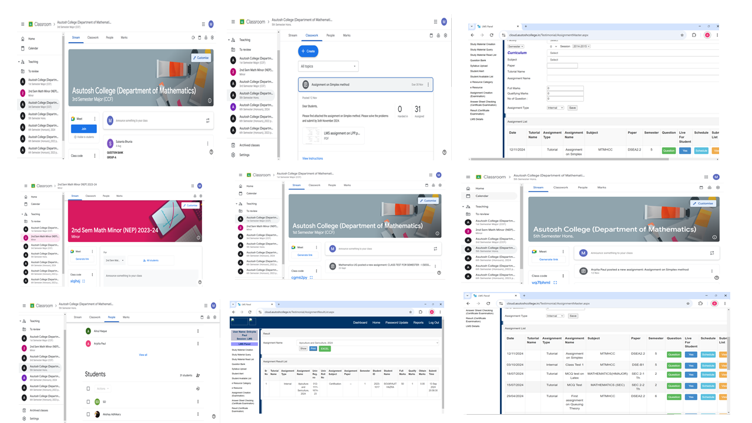The height and width of the screenshot is (423, 752).
Task: Open People tab in 2nd Sem Math Minor window
Action: pos(106,196)
